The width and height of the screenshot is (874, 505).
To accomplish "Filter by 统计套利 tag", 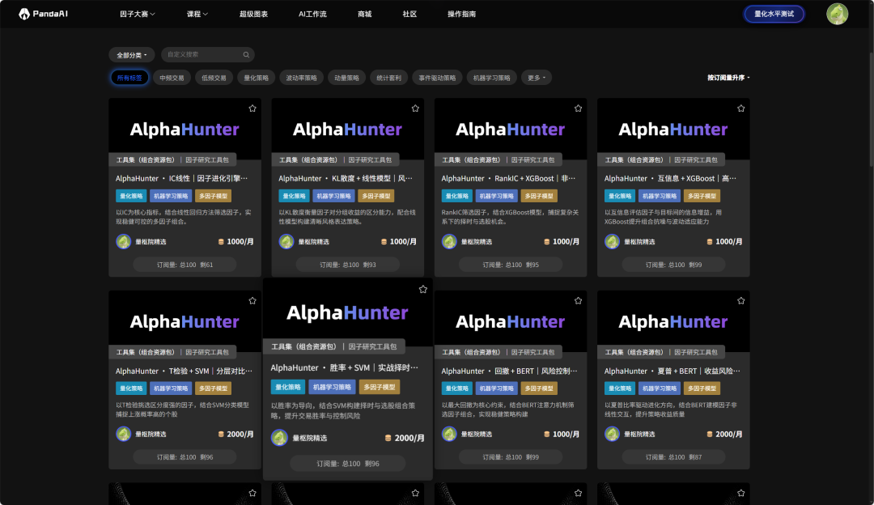I will (x=389, y=78).
